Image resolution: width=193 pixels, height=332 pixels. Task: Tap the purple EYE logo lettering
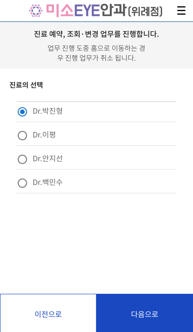(87, 11)
